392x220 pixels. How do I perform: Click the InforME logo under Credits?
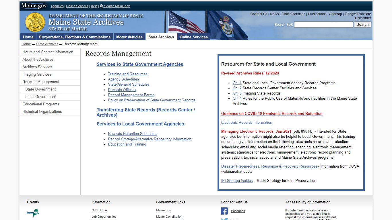point(33,213)
